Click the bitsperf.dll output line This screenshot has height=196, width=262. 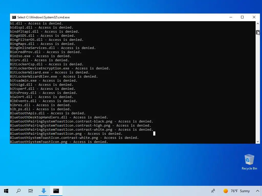click(43, 89)
